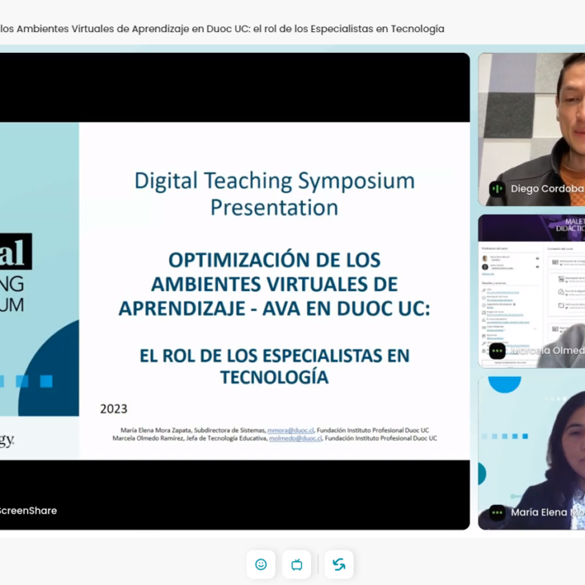Click the 'María Elena Mora Zapata, Subdirectora' line
The width and height of the screenshot is (585, 585).
pyautogui.click(x=275, y=430)
